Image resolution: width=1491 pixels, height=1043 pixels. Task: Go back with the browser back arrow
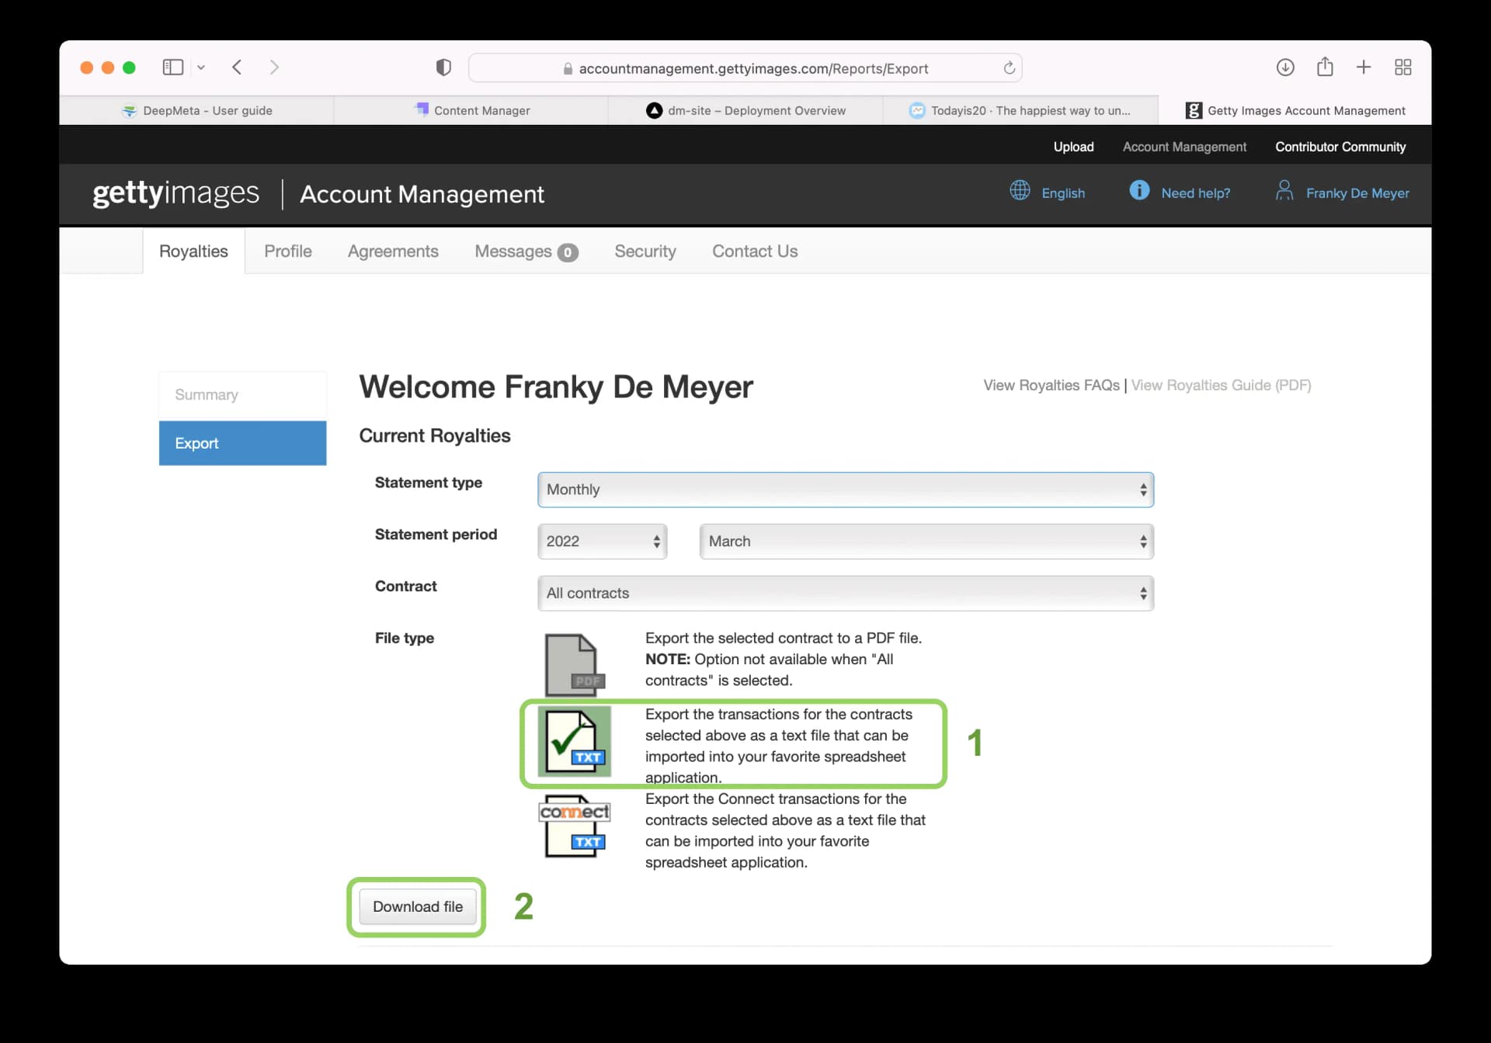(237, 68)
